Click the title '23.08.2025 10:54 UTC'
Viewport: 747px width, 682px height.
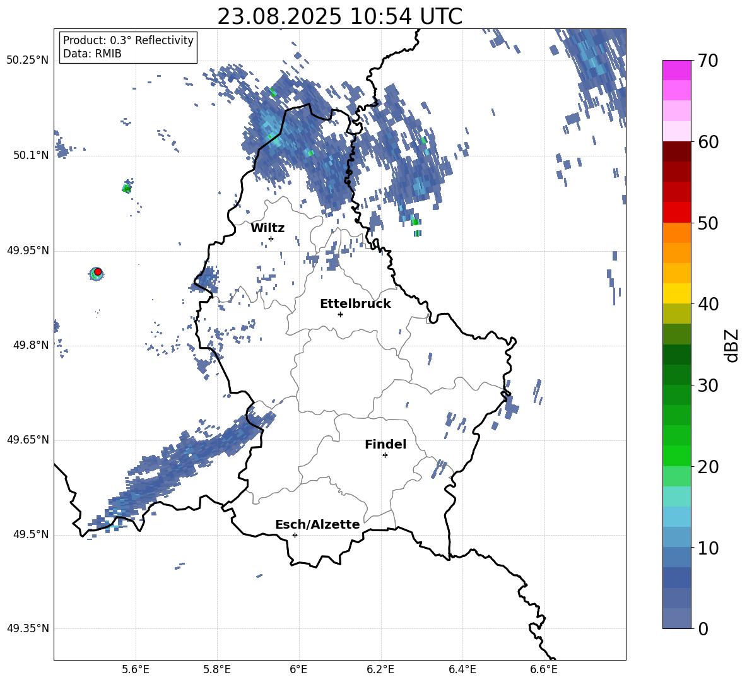(339, 16)
